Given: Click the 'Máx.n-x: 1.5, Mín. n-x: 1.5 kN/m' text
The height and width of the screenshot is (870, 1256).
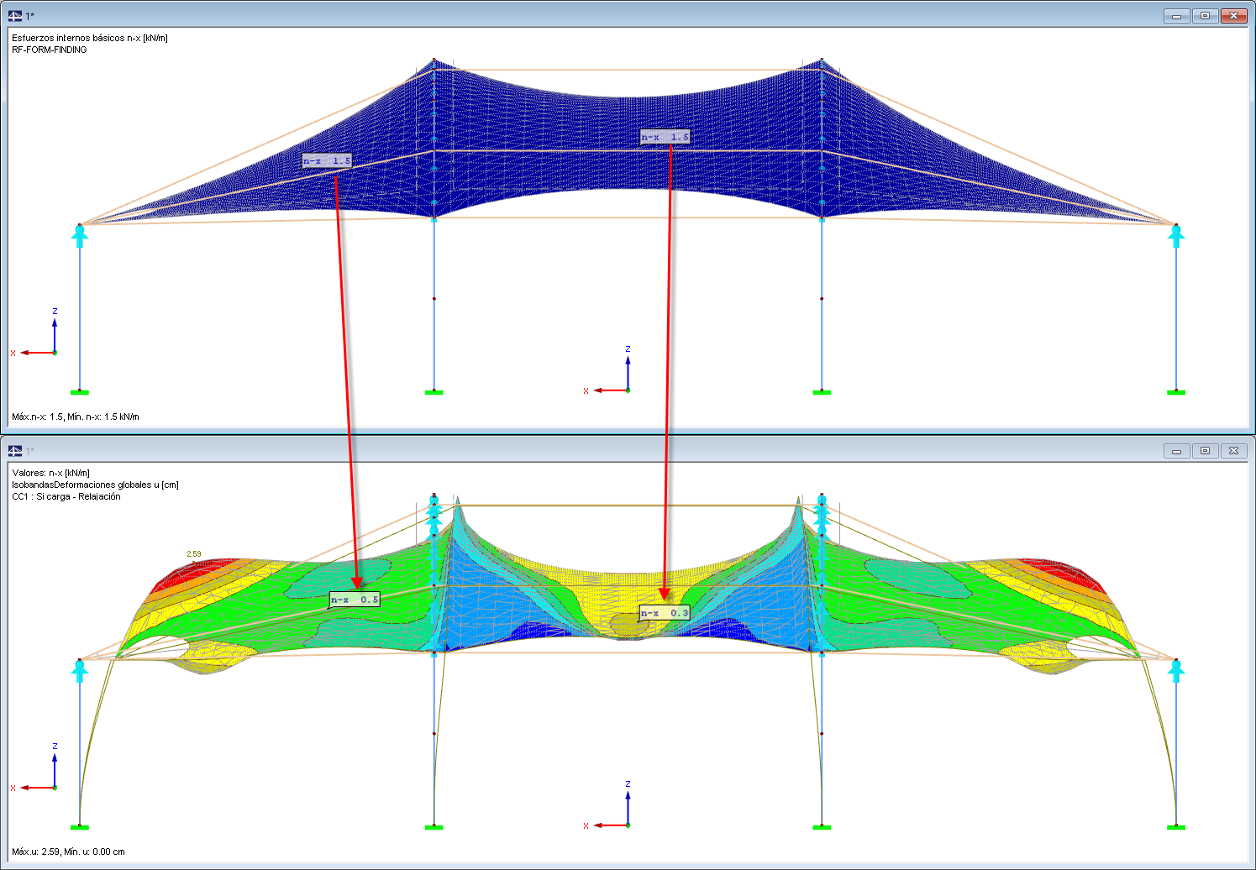Looking at the screenshot, I should [x=76, y=417].
